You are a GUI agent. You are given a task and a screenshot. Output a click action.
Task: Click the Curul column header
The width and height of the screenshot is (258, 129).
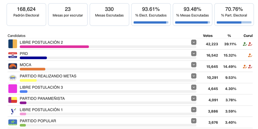248,36
